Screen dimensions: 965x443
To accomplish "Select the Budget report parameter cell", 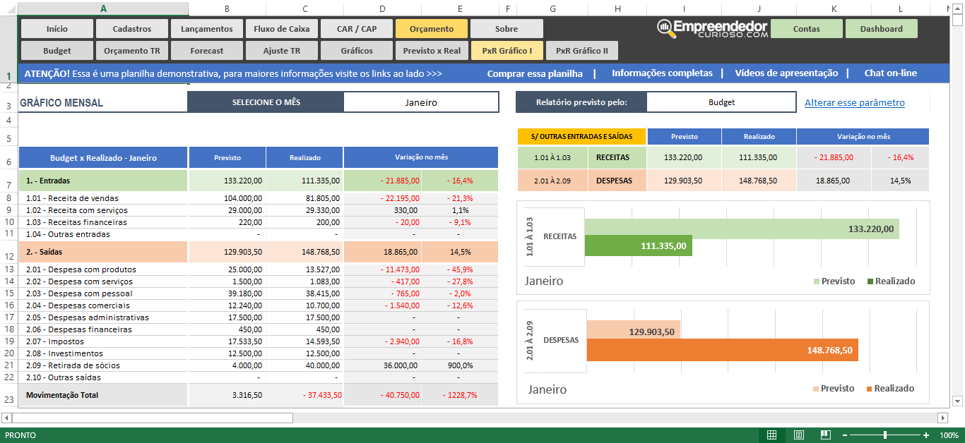I will pyautogui.click(x=721, y=102).
